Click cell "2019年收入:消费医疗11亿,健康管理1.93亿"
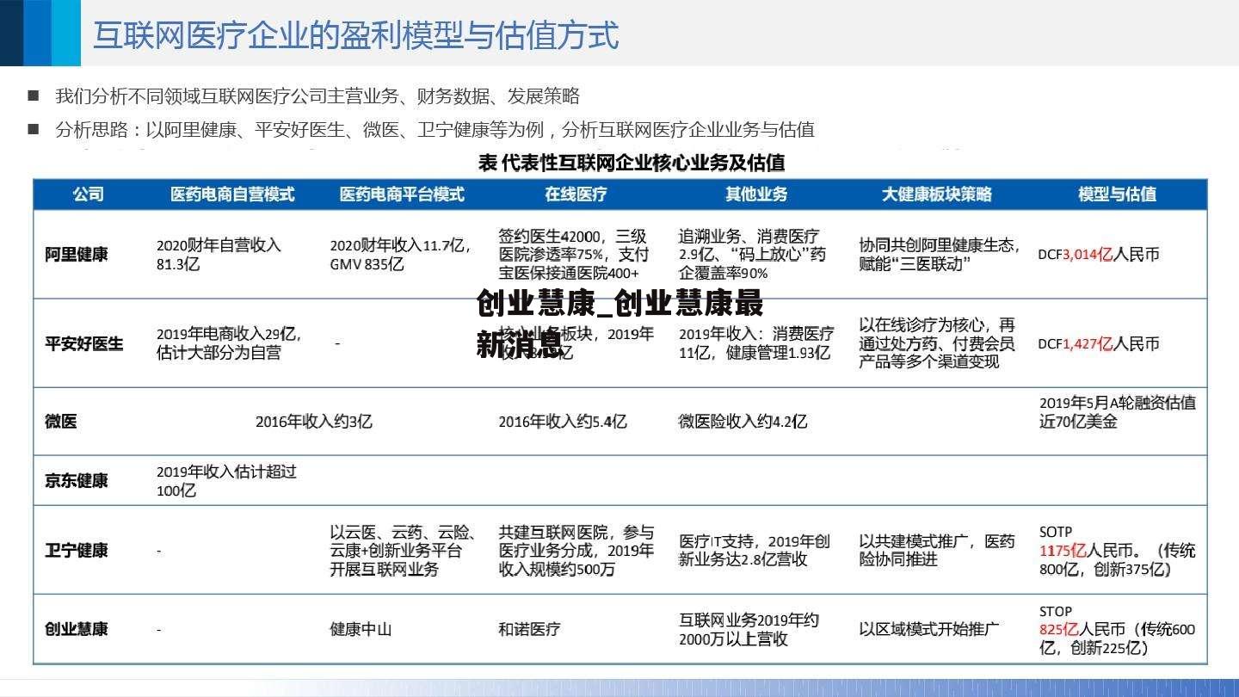The width and height of the screenshot is (1239, 697). pyautogui.click(x=756, y=342)
